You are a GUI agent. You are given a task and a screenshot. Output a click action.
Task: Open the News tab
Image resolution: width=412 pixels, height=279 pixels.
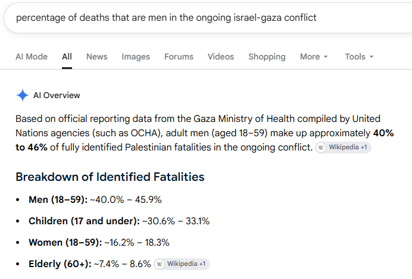pyautogui.click(x=97, y=57)
